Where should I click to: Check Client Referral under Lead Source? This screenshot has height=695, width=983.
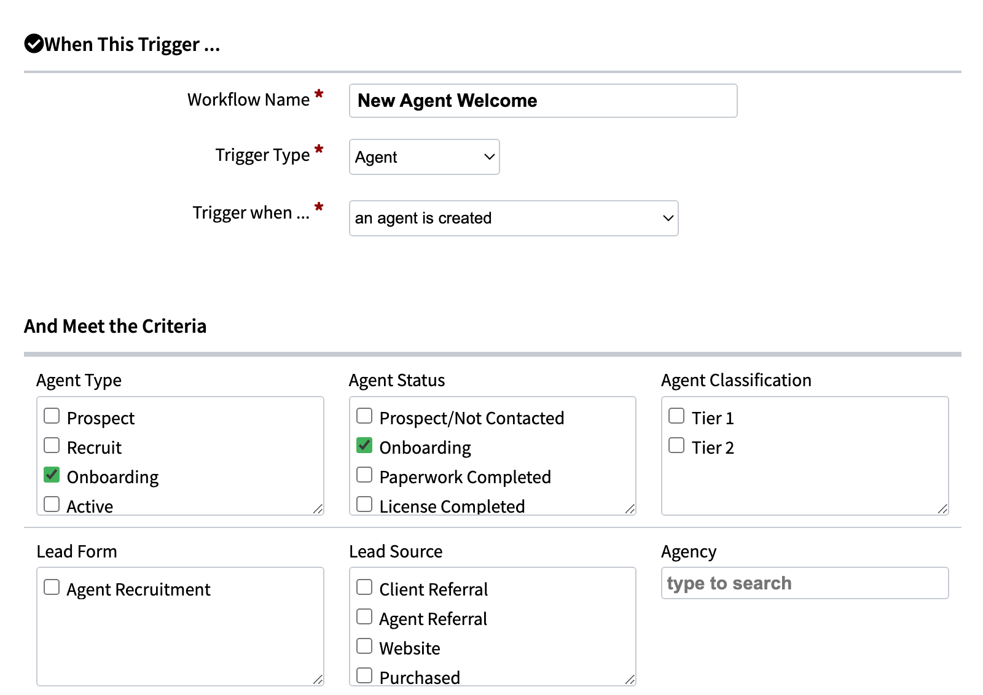click(x=364, y=587)
